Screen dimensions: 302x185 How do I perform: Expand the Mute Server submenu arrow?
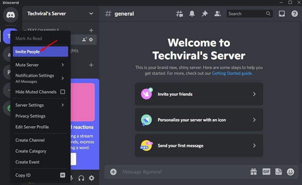point(63,65)
